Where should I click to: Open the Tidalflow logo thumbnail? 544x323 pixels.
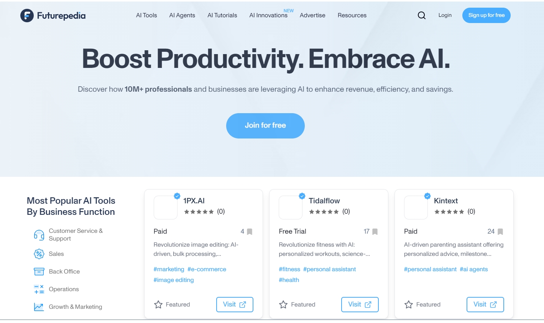pyautogui.click(x=291, y=208)
